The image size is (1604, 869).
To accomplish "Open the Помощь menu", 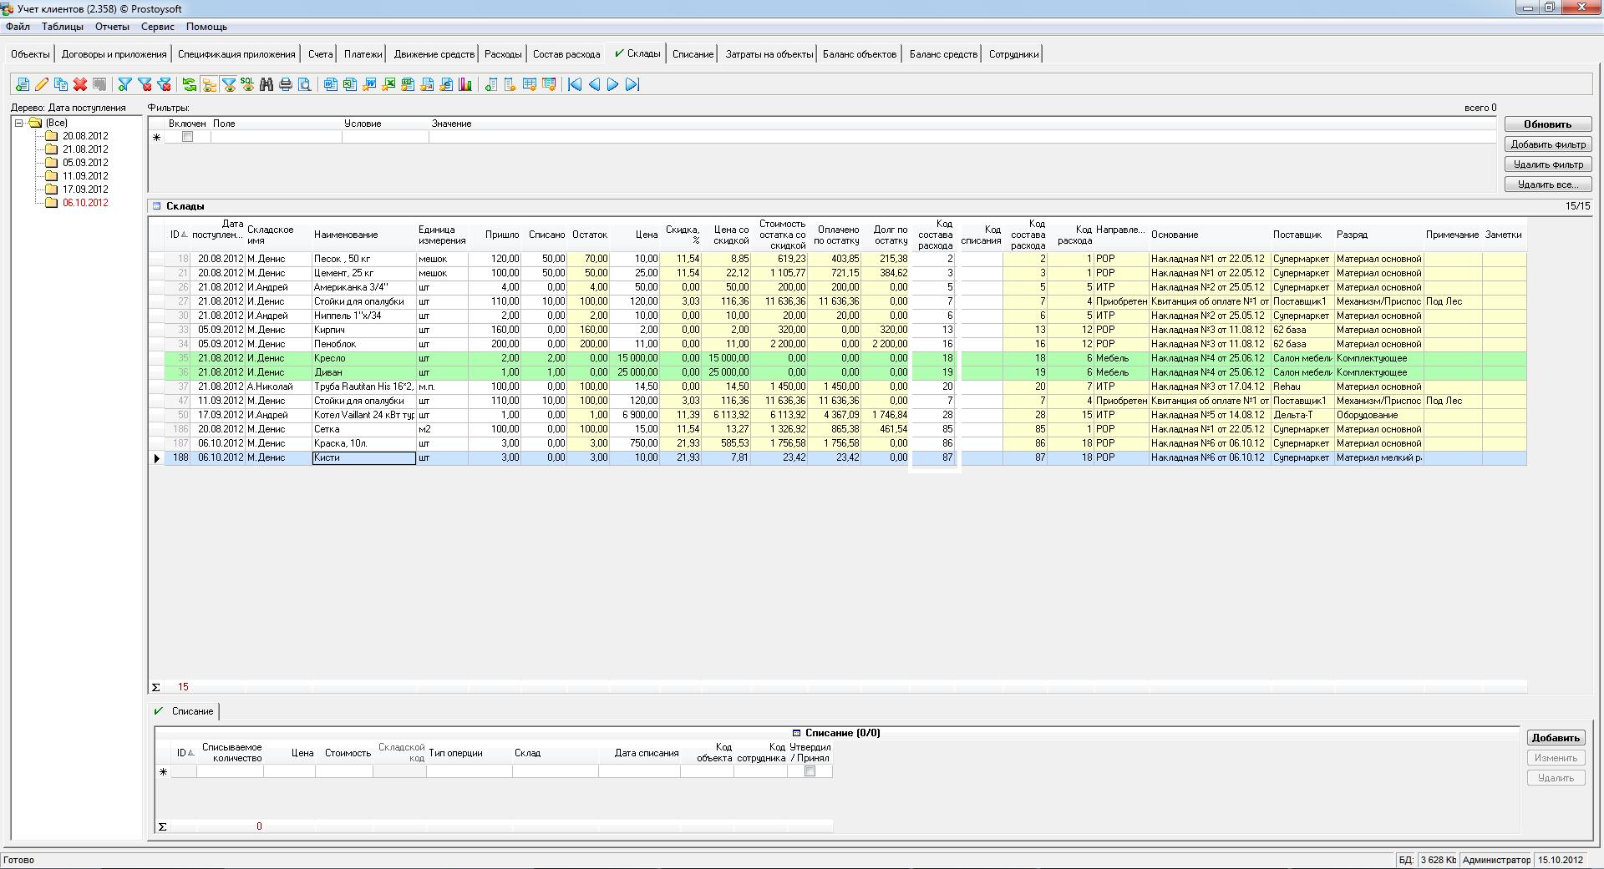I will pos(206,27).
